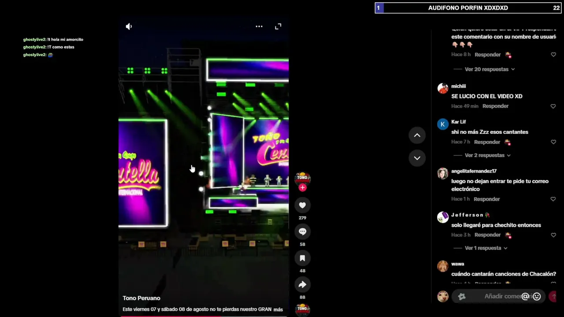
Task: Select the comment shi no más Zzz esos cantantes
Action: click(x=490, y=132)
